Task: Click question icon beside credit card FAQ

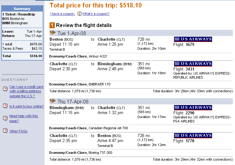Action: 5,89
